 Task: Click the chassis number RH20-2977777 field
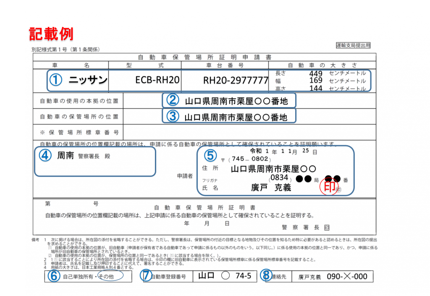tap(236, 80)
